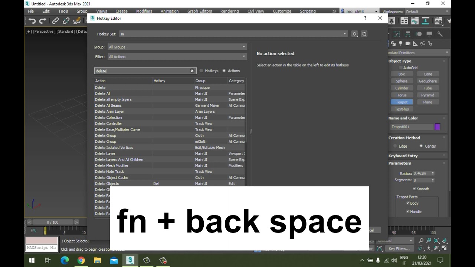475x267 pixels.
Task: Click the Undo arrow in main toolbar
Action: (x=32, y=21)
